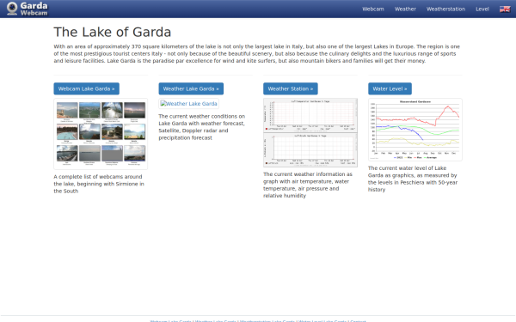The width and height of the screenshot is (516, 322).
Task: Click the text 'The current water level of Lake'
Action: click(x=407, y=168)
